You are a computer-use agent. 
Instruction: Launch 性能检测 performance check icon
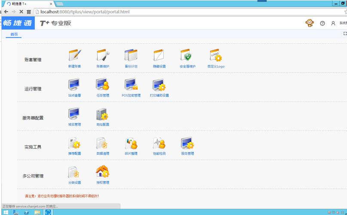[159, 143]
